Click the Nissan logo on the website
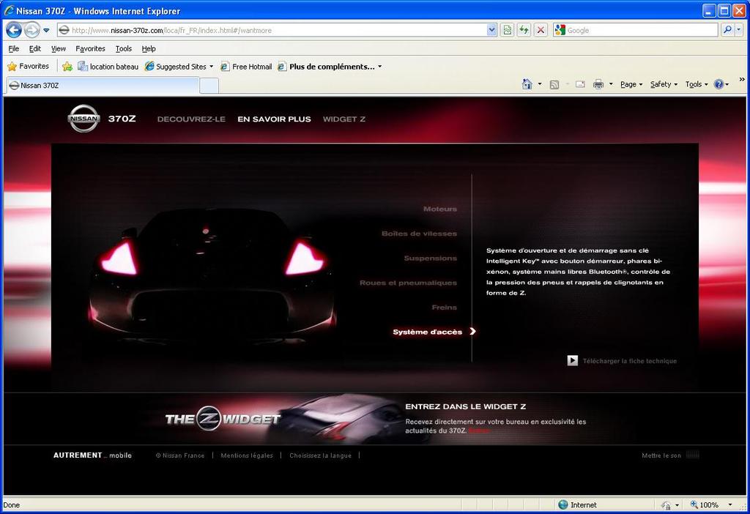This screenshot has width=750, height=514. click(x=83, y=119)
